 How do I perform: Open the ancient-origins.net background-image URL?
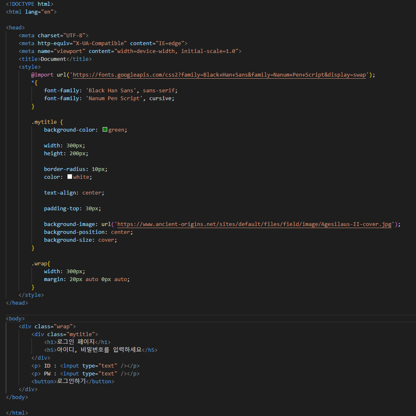click(254, 224)
